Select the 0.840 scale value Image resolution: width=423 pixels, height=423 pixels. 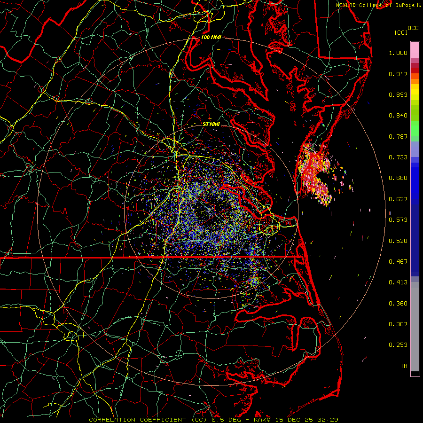[x=398, y=116]
